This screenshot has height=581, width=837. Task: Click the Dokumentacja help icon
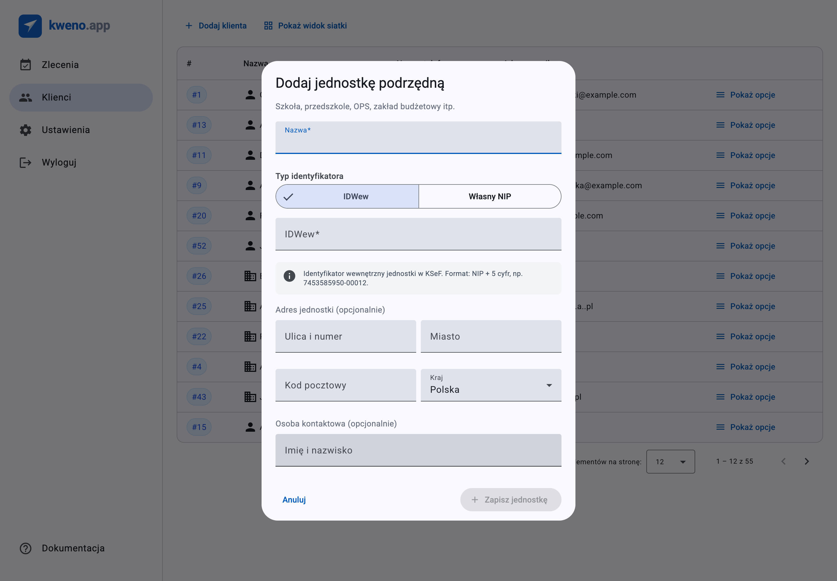(x=26, y=548)
